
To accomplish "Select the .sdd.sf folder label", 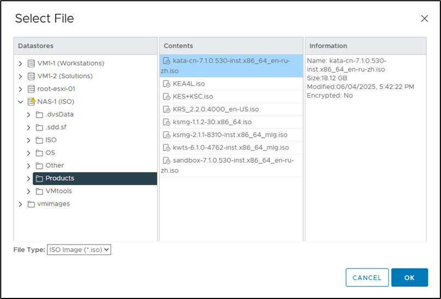I will pos(56,127).
